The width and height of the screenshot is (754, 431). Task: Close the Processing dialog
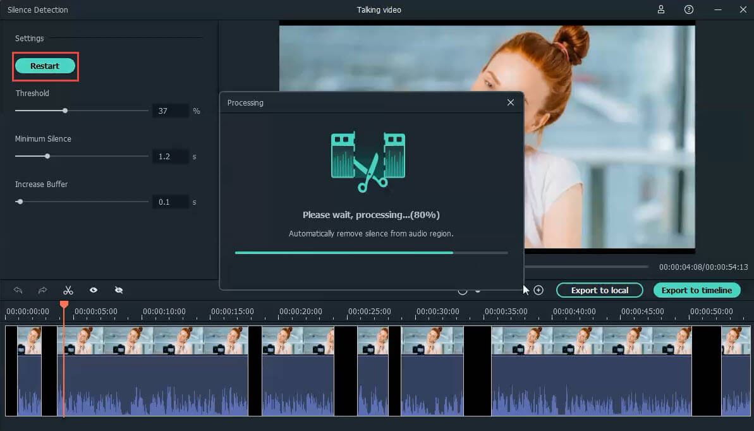coord(511,102)
